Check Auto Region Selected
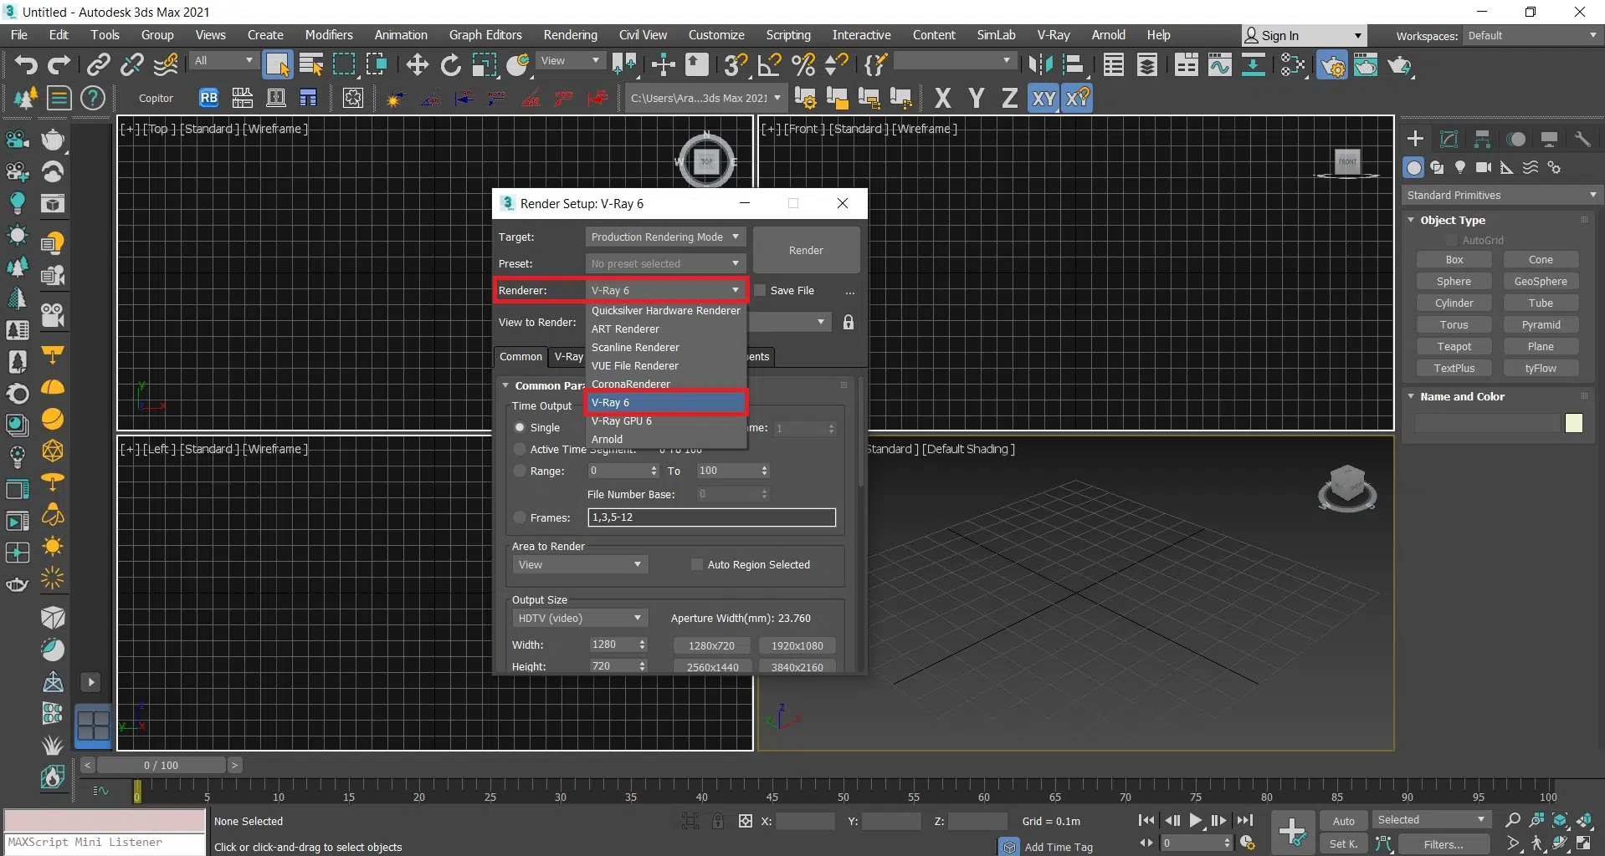 (x=696, y=565)
